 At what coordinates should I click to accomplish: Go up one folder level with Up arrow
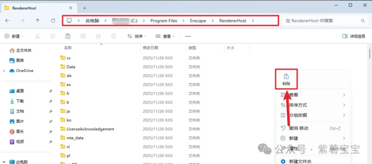(x=37, y=21)
